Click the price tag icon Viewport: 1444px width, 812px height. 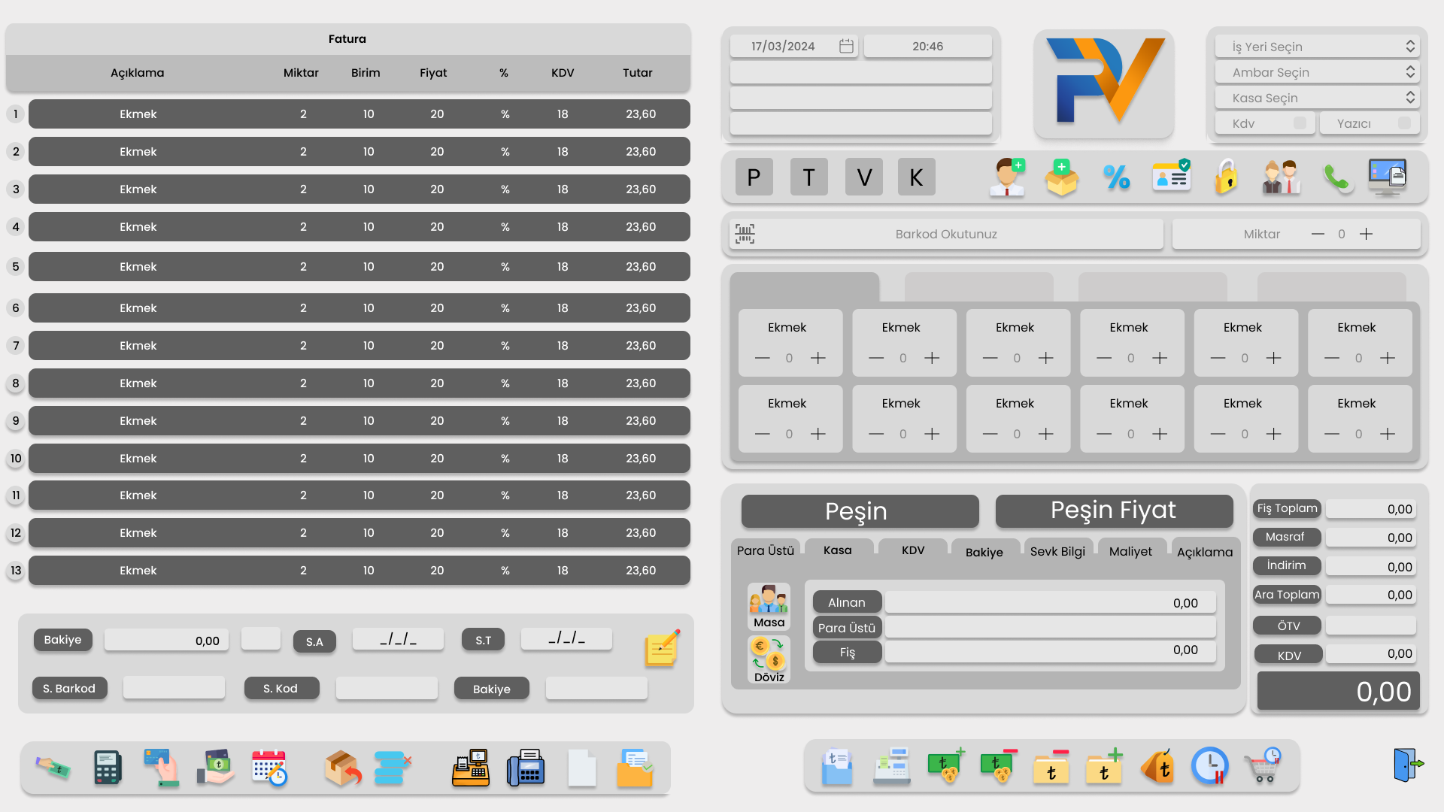1157,767
